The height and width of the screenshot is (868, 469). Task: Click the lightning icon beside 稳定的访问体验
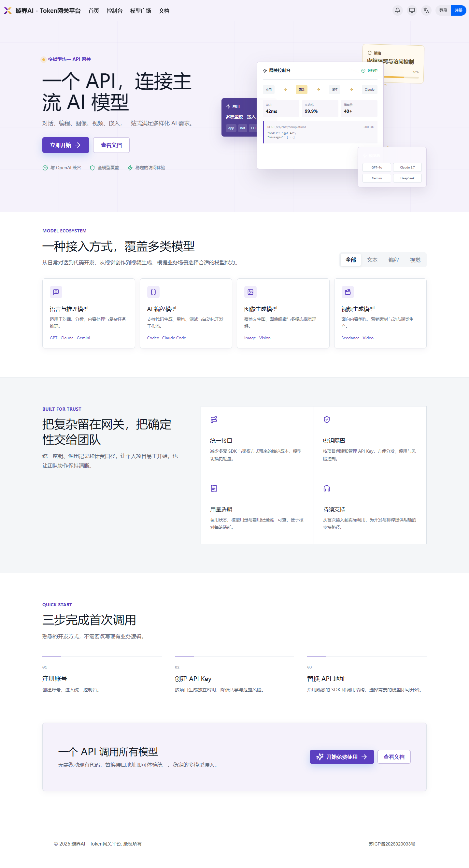click(x=130, y=168)
